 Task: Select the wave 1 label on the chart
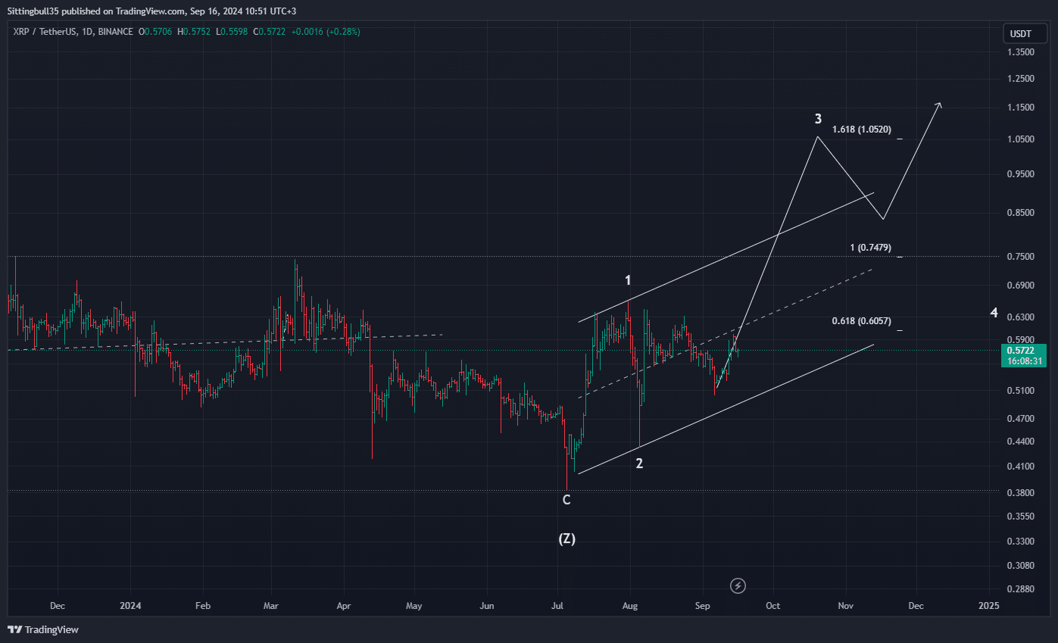(628, 281)
